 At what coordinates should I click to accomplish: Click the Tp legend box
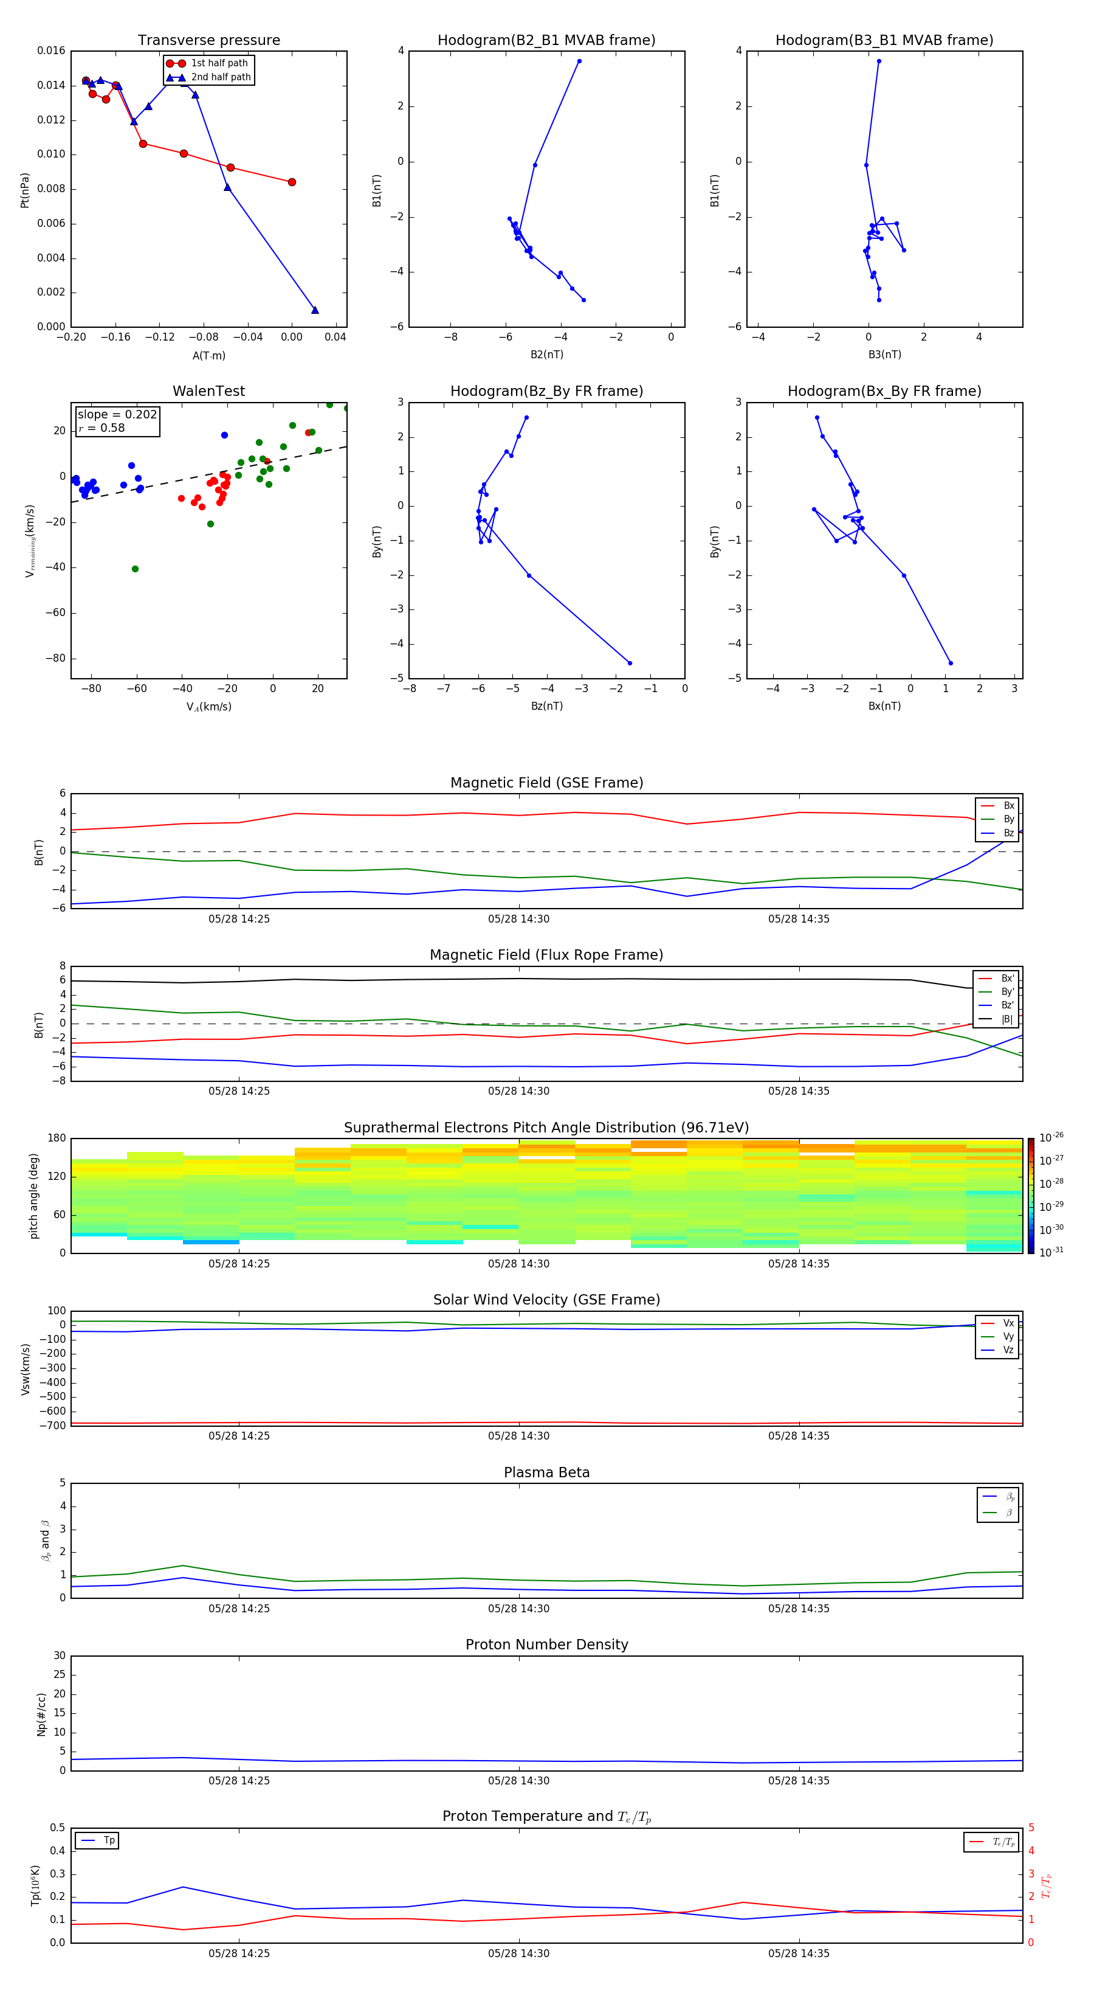(x=97, y=1840)
